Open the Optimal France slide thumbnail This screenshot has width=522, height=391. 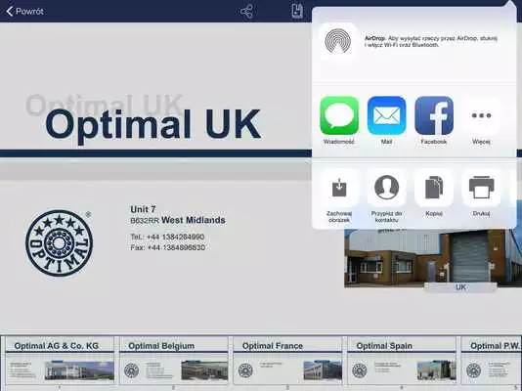pos(287,361)
